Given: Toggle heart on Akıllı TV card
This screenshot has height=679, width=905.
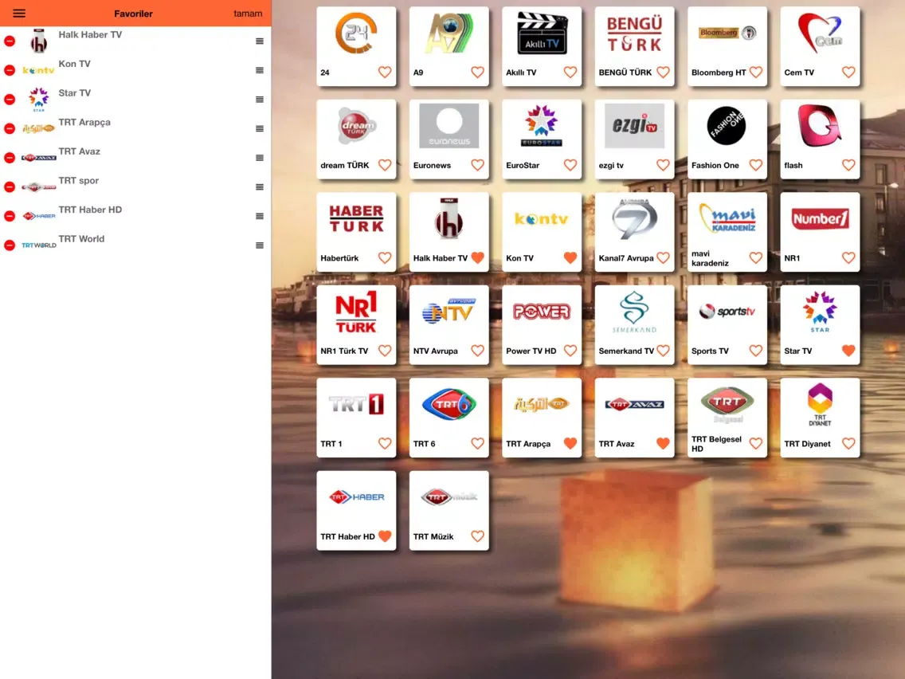Looking at the screenshot, I should click(x=570, y=73).
